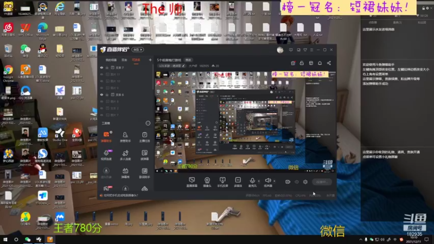The image size is (434, 244).
Task: Toggle the lock on 文本 6 layer
Action: [107, 94]
